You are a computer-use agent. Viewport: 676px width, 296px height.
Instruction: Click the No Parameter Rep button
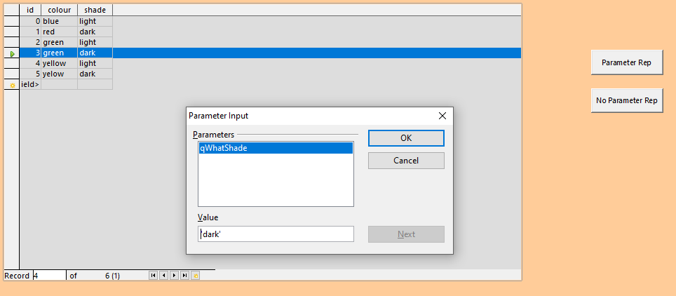626,100
